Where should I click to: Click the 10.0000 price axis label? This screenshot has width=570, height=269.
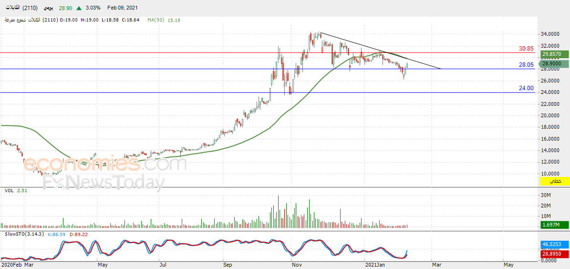point(550,174)
